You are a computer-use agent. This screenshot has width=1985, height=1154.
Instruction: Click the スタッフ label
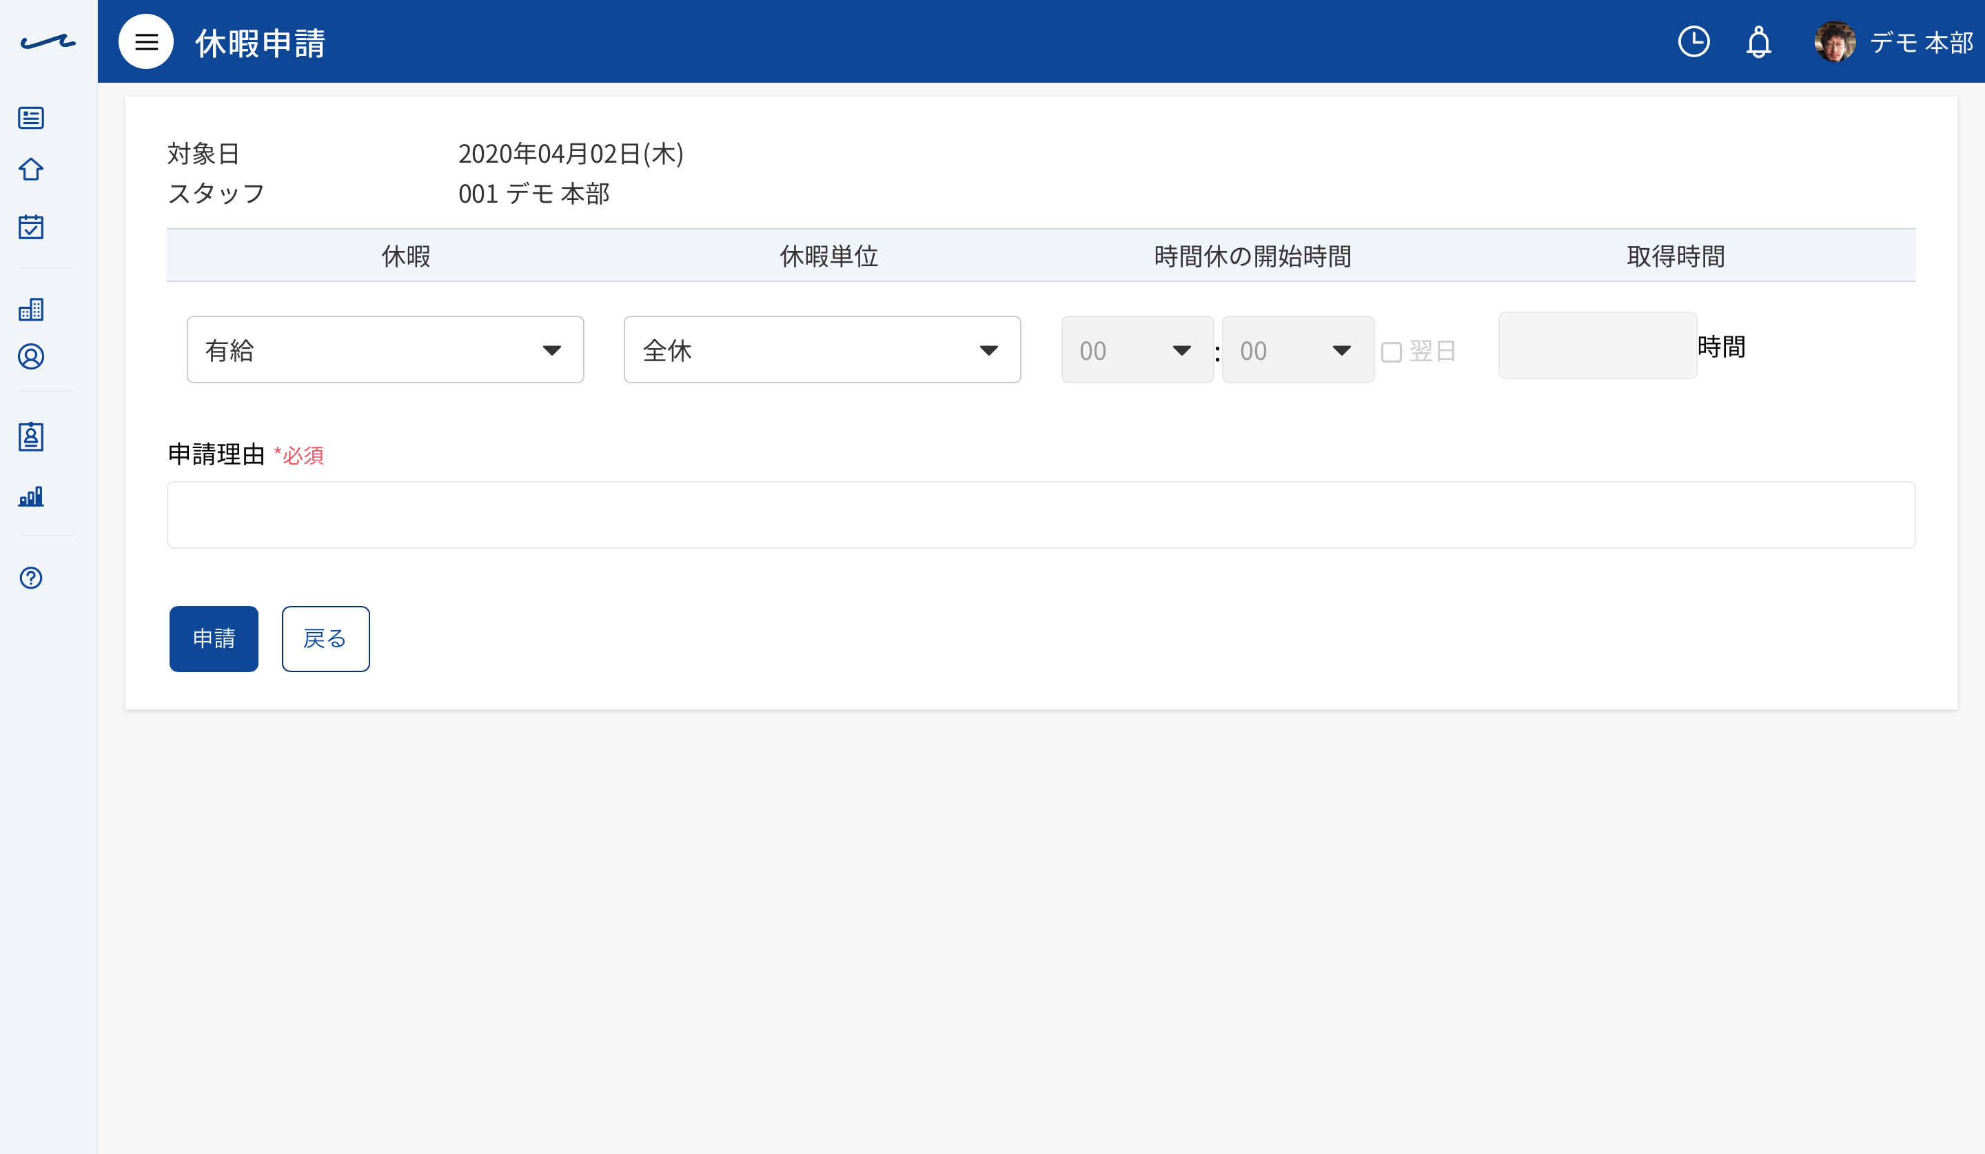tap(216, 194)
